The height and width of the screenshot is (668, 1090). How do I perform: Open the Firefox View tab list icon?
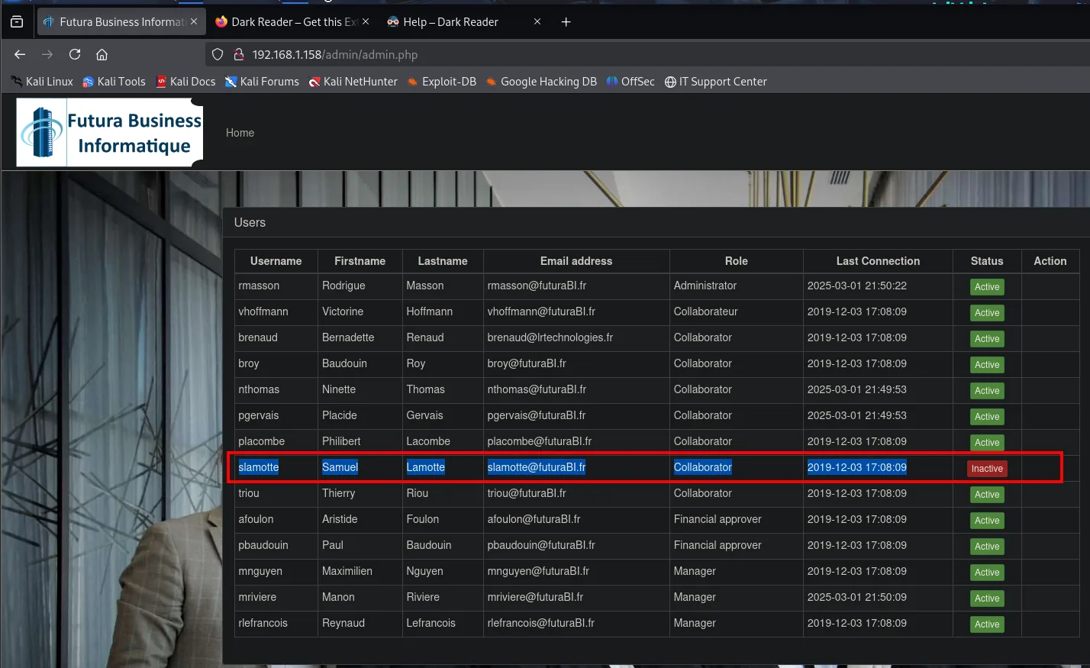17,22
